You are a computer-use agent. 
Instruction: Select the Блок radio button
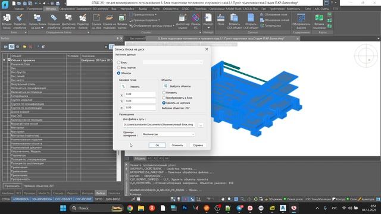tap(118, 62)
